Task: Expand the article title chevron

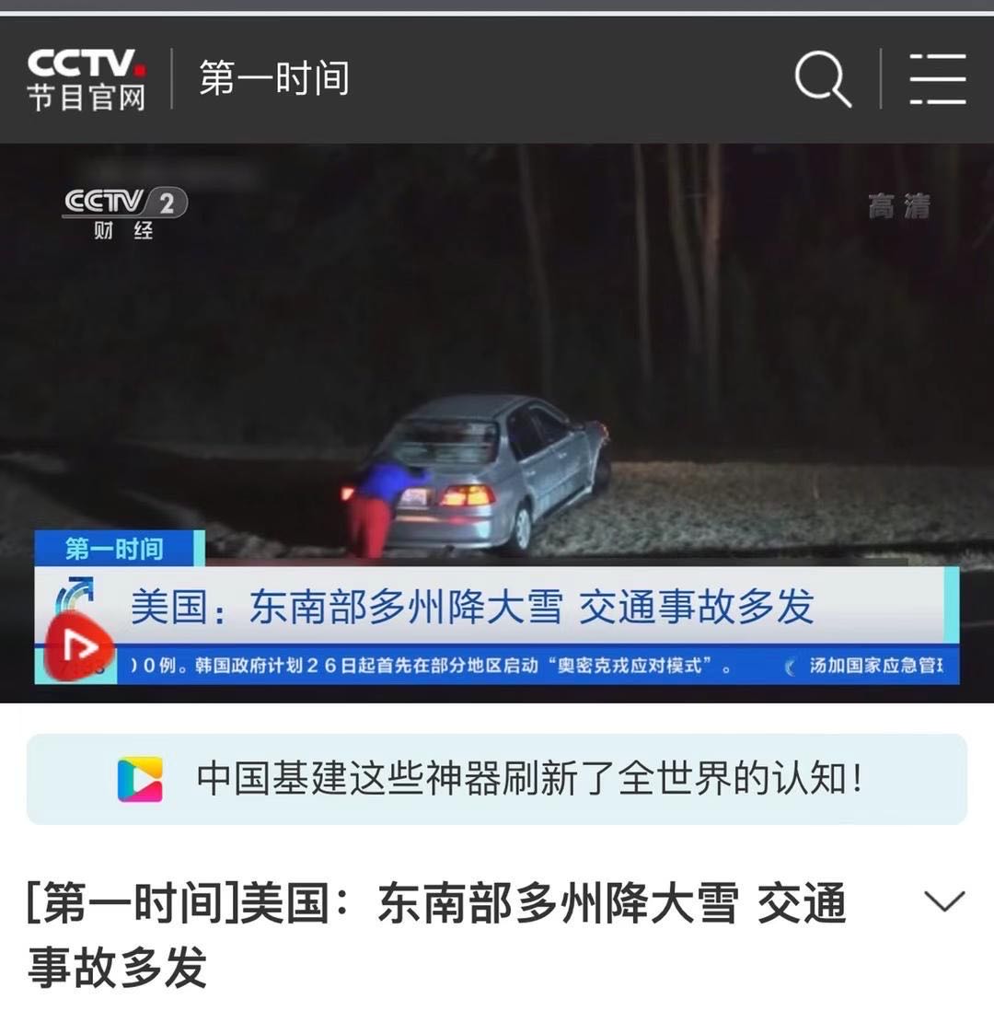Action: [x=944, y=900]
